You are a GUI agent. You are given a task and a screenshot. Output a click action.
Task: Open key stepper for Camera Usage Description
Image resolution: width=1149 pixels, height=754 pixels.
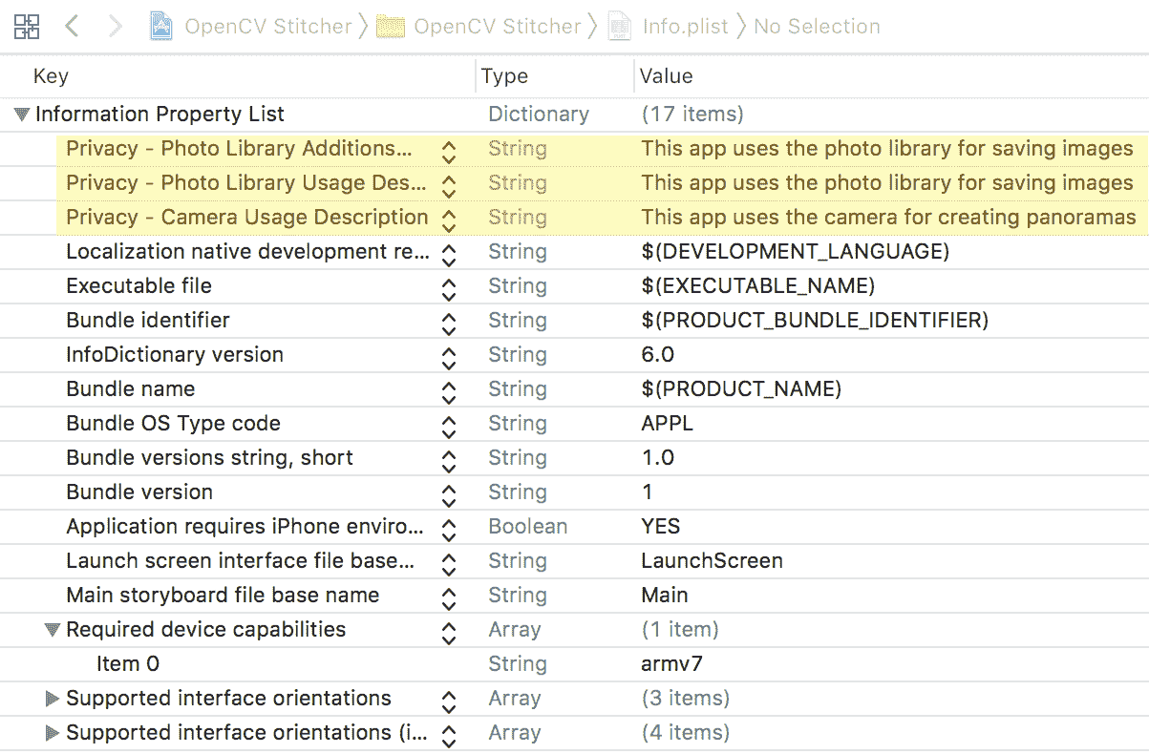tap(448, 219)
